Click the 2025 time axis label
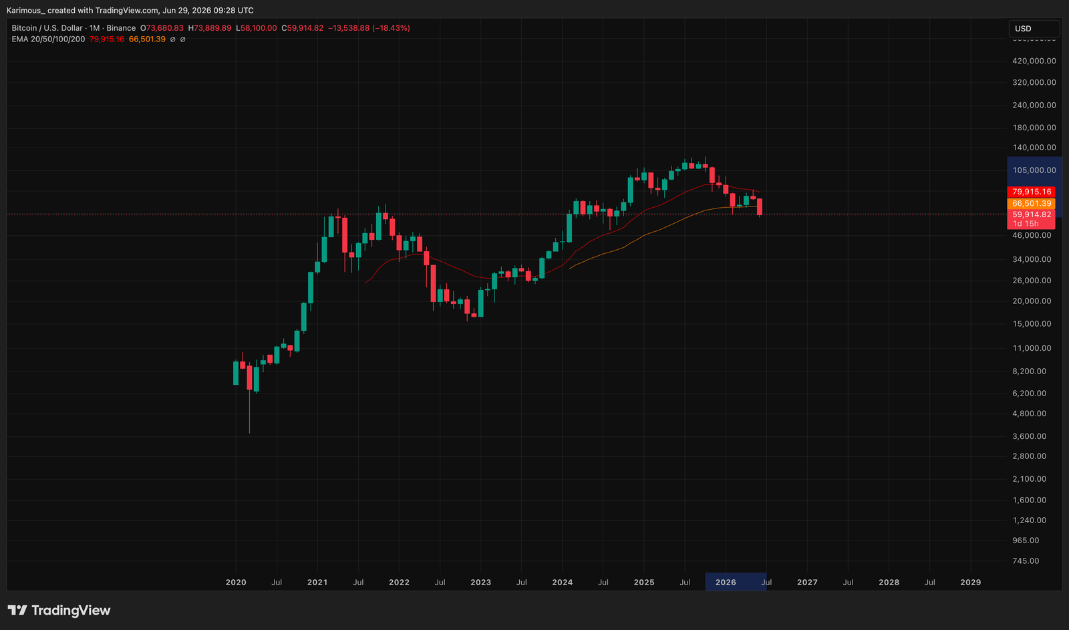 click(x=644, y=583)
